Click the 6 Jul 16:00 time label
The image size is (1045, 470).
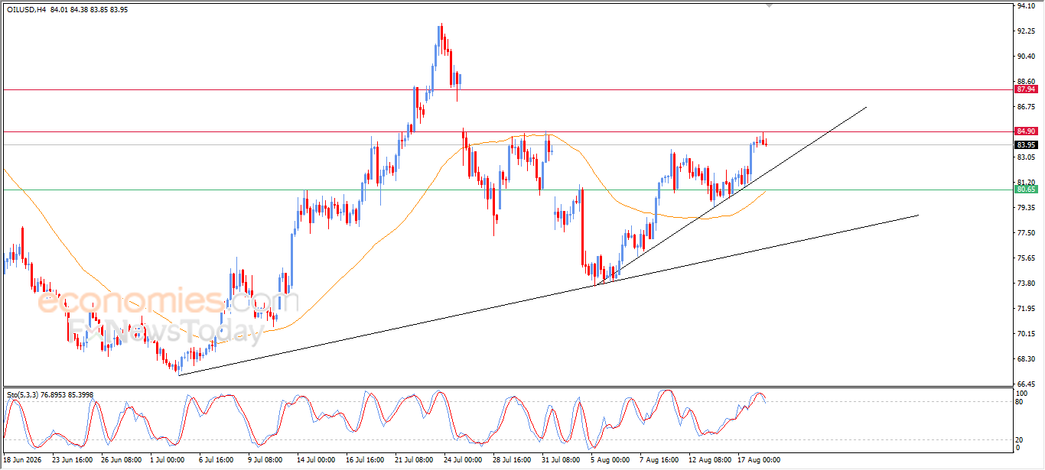218,460
